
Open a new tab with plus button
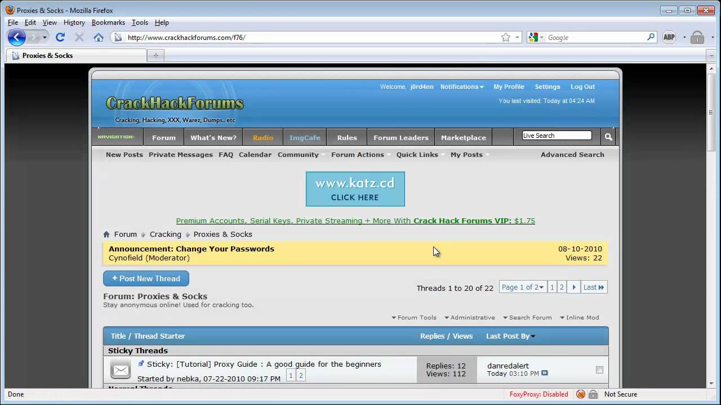[x=156, y=55]
